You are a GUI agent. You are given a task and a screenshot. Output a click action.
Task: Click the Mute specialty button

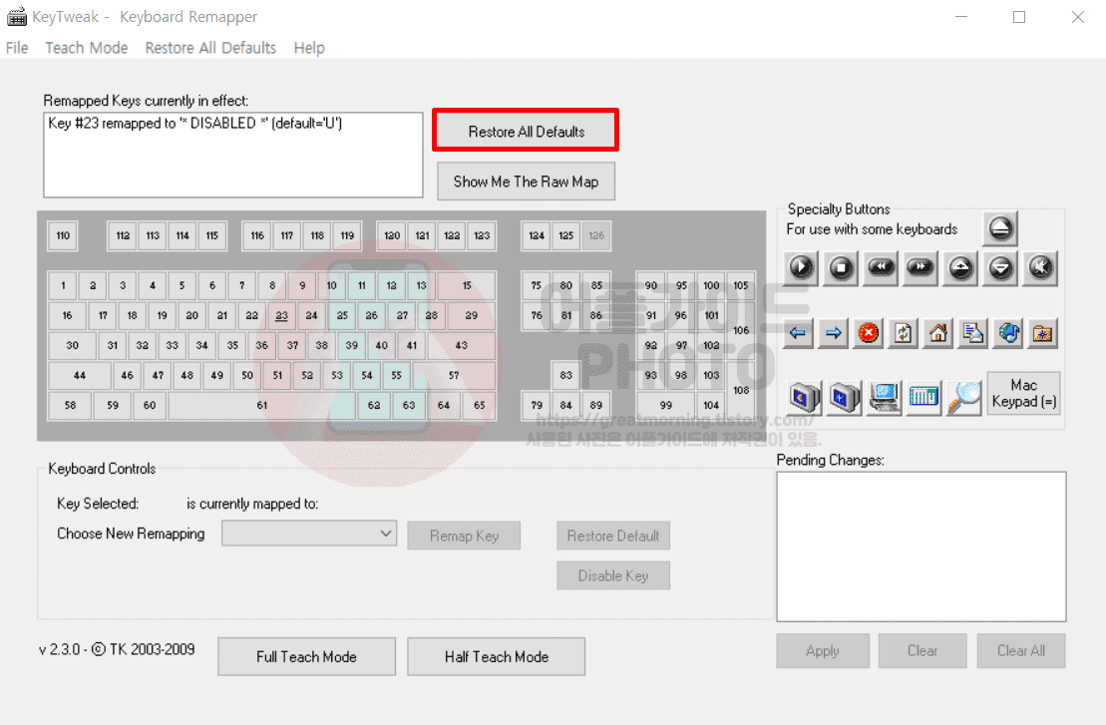pyautogui.click(x=1040, y=267)
